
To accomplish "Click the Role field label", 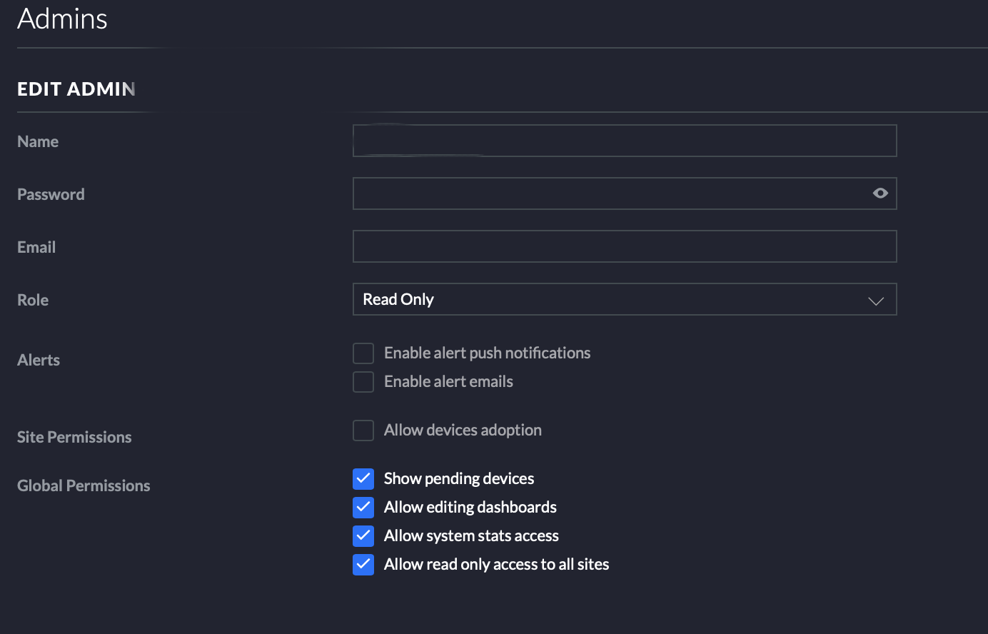I will 33,300.
